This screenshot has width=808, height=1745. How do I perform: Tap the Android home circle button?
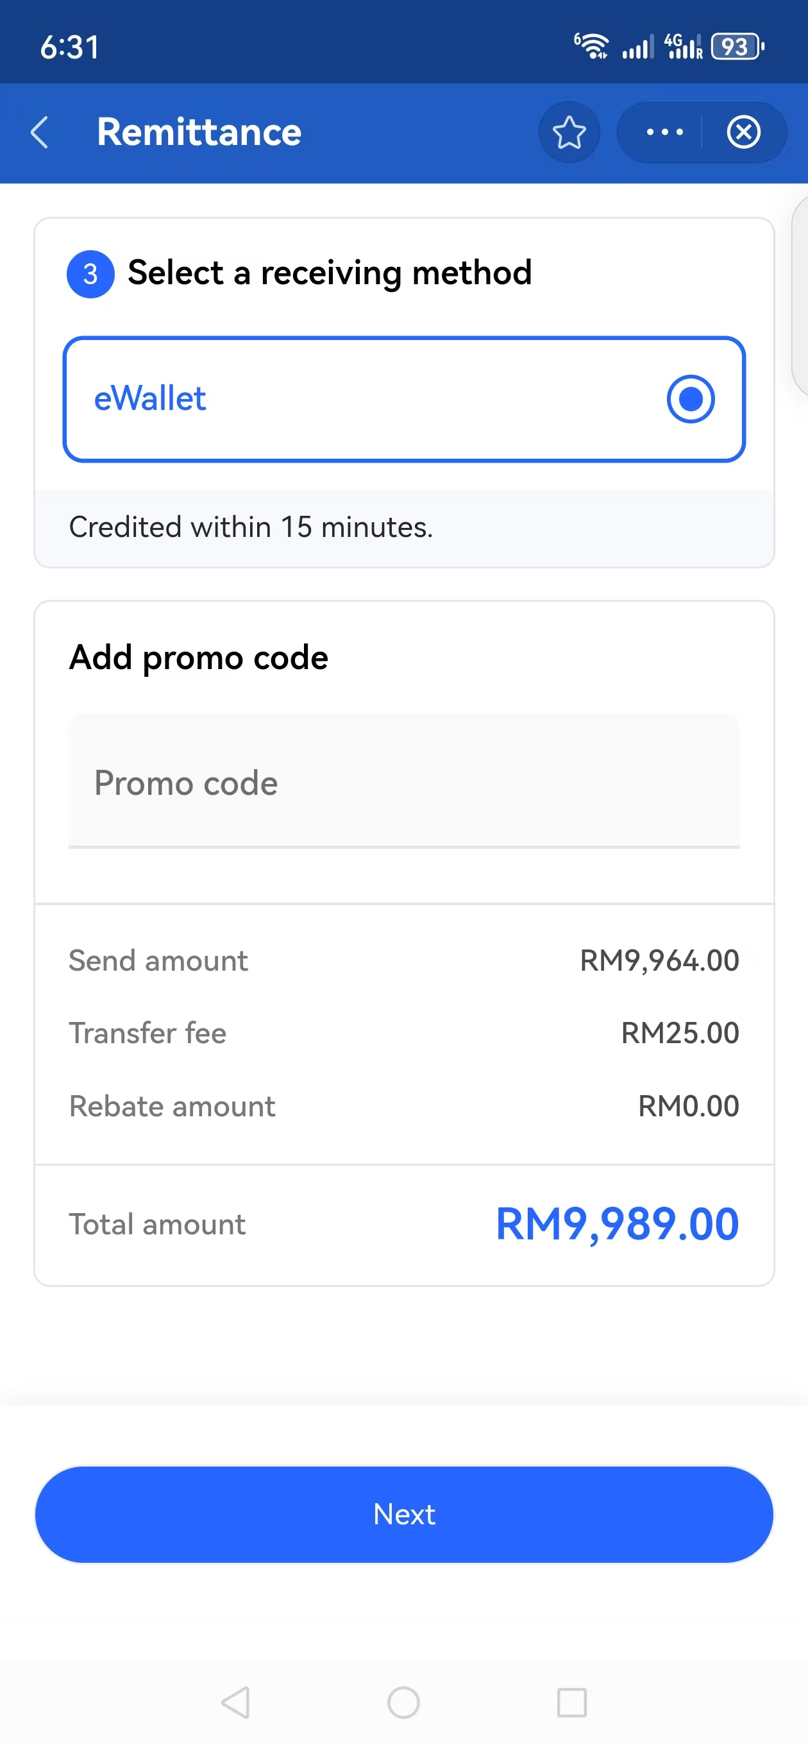tap(403, 1701)
